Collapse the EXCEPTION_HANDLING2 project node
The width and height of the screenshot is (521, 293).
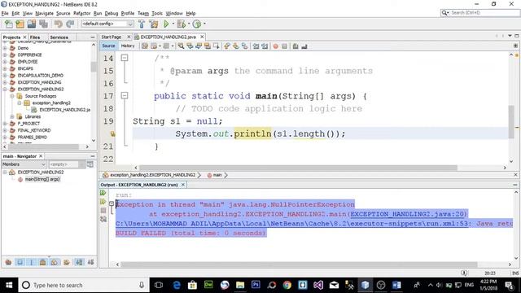5,89
